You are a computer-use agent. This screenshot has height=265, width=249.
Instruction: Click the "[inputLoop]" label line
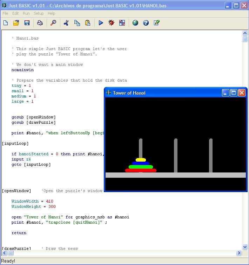pyautogui.click(x=15, y=143)
